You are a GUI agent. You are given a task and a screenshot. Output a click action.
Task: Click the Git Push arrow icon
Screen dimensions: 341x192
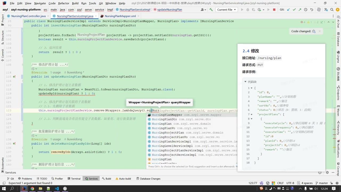pyautogui.click(x=300, y=10)
